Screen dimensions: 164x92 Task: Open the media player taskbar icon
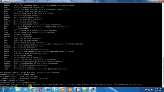tap(25, 90)
